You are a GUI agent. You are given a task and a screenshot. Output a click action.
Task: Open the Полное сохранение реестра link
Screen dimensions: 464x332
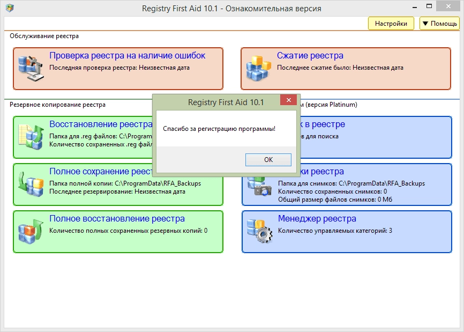tap(101, 171)
